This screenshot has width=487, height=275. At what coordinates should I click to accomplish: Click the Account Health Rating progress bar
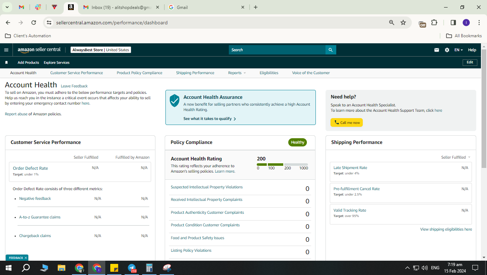click(282, 164)
